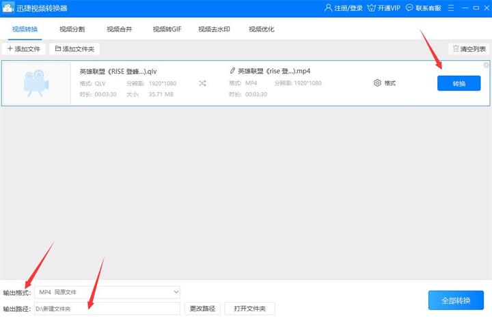Click the 输出路径 input field
This screenshot has height=318, width=492.
pyautogui.click(x=107, y=308)
